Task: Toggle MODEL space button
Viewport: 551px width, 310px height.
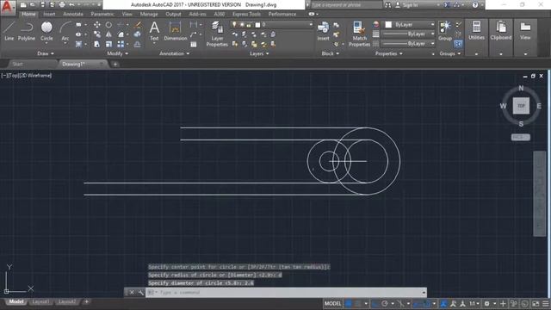Action: [x=332, y=303]
